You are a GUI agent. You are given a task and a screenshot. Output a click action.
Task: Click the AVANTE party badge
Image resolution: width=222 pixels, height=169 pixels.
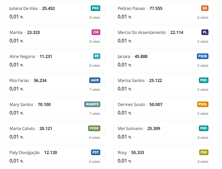pos(92,104)
